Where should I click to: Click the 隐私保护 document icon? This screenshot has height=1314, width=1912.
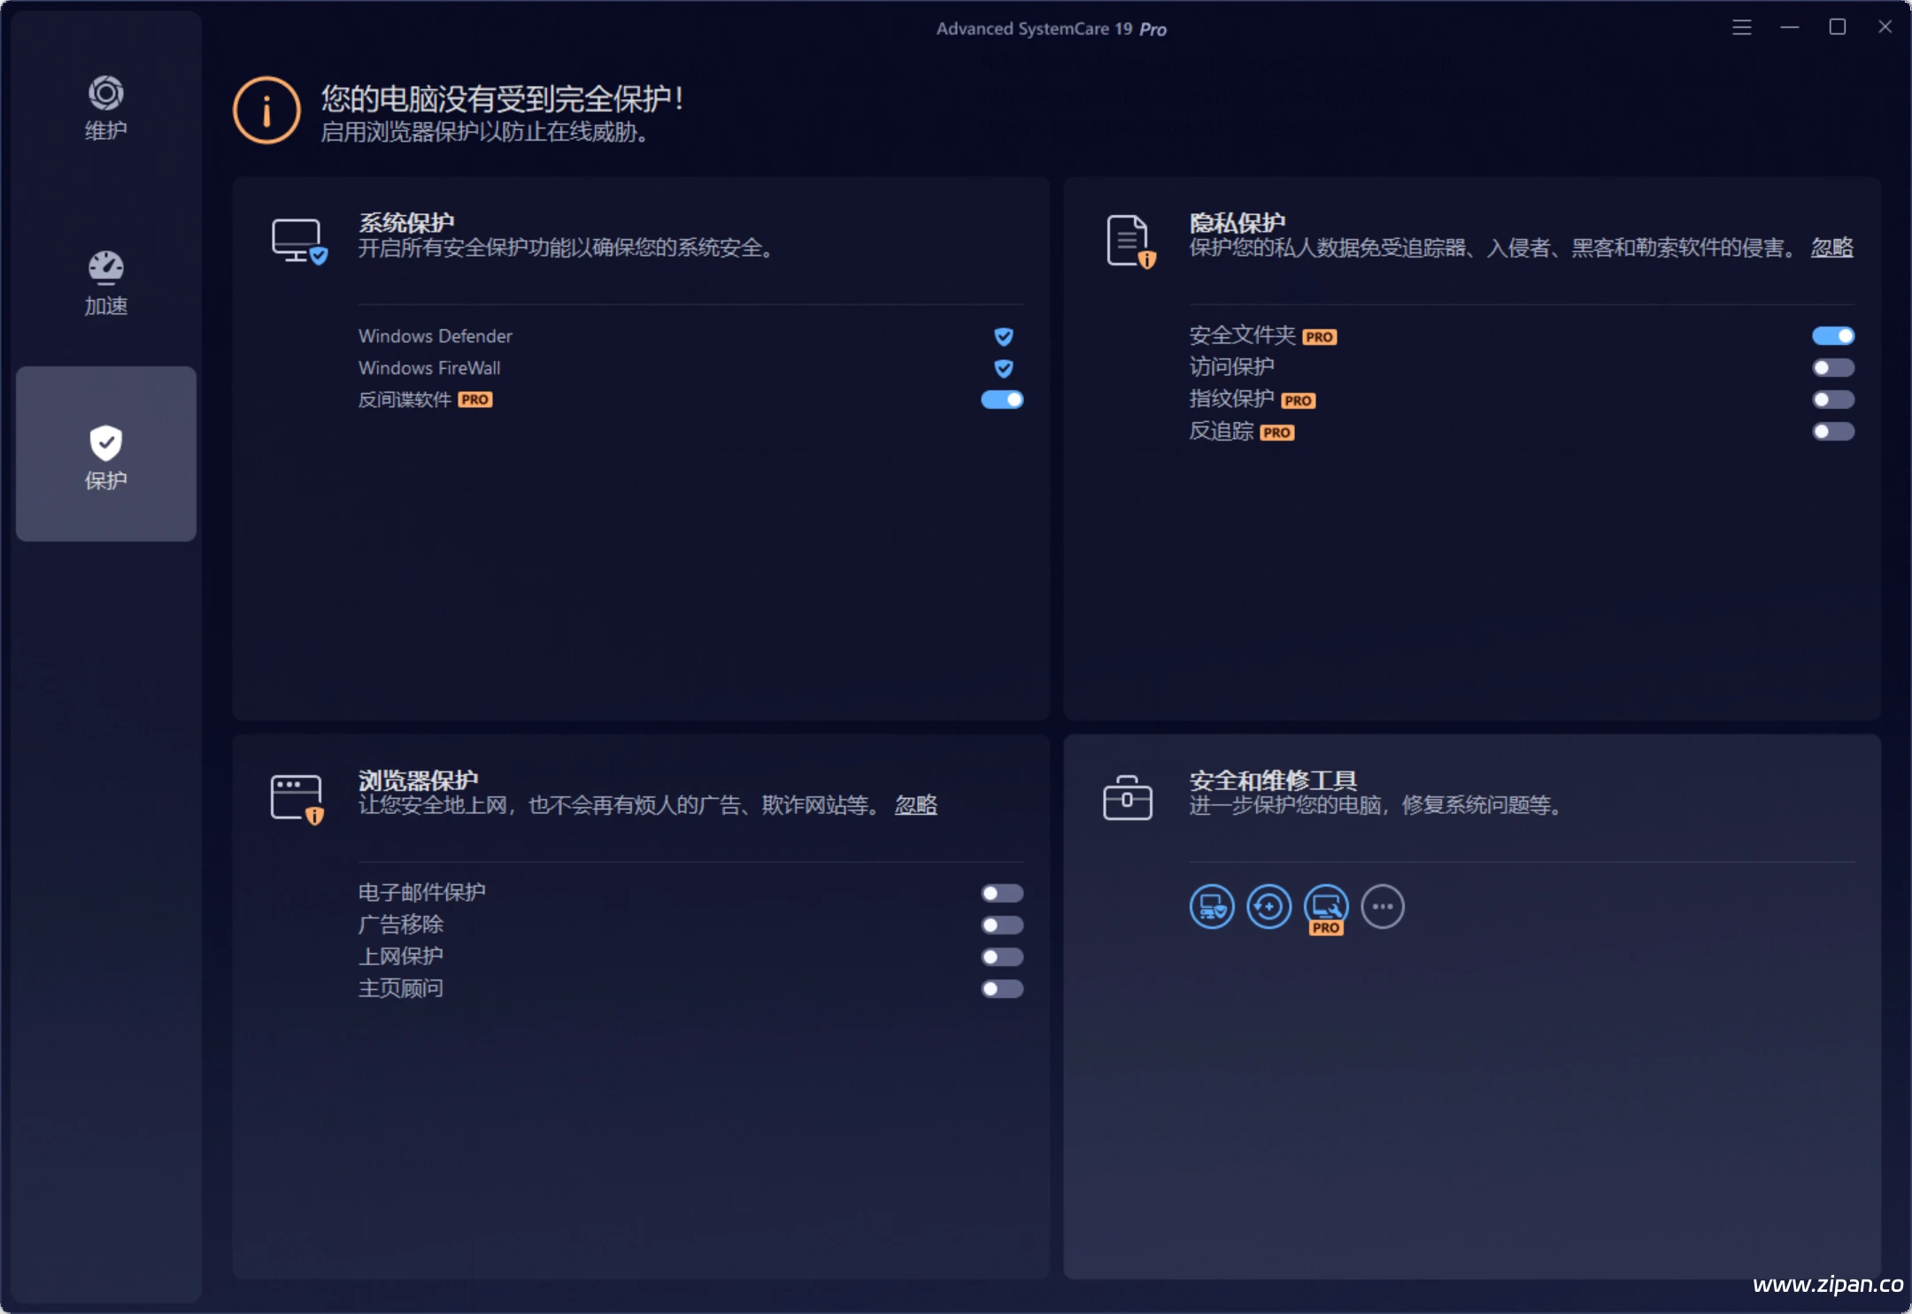pos(1130,241)
